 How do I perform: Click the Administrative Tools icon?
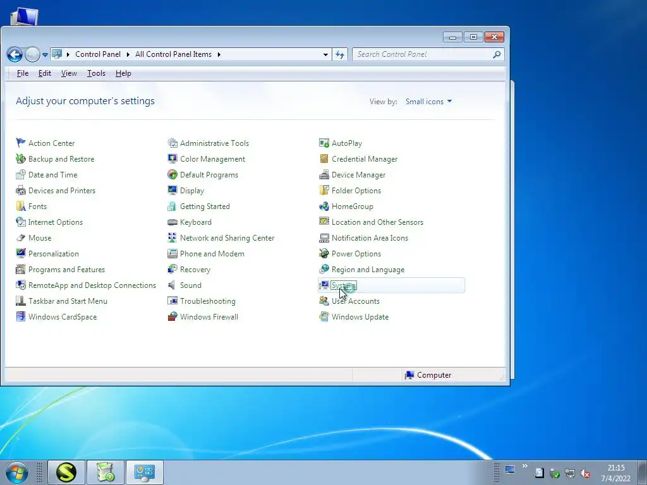172,143
